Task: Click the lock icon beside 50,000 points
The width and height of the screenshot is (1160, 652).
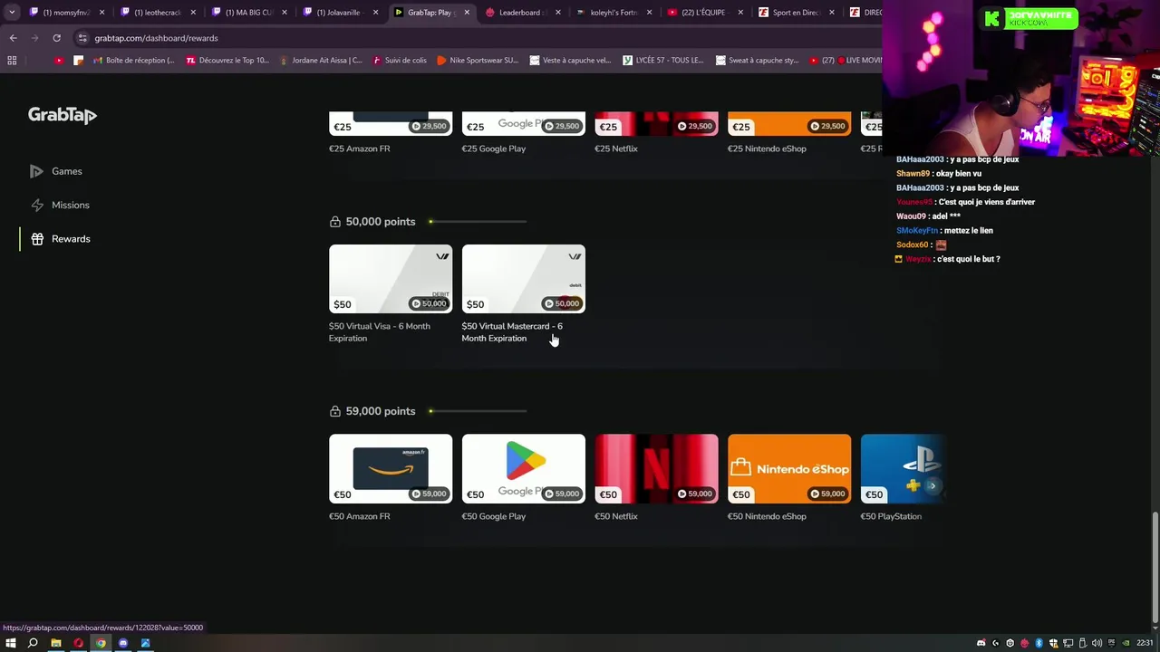Action: (x=335, y=222)
